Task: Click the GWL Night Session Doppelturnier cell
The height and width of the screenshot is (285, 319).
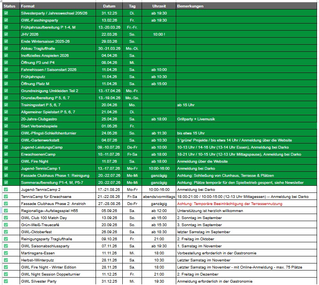Action: [x=58, y=274]
